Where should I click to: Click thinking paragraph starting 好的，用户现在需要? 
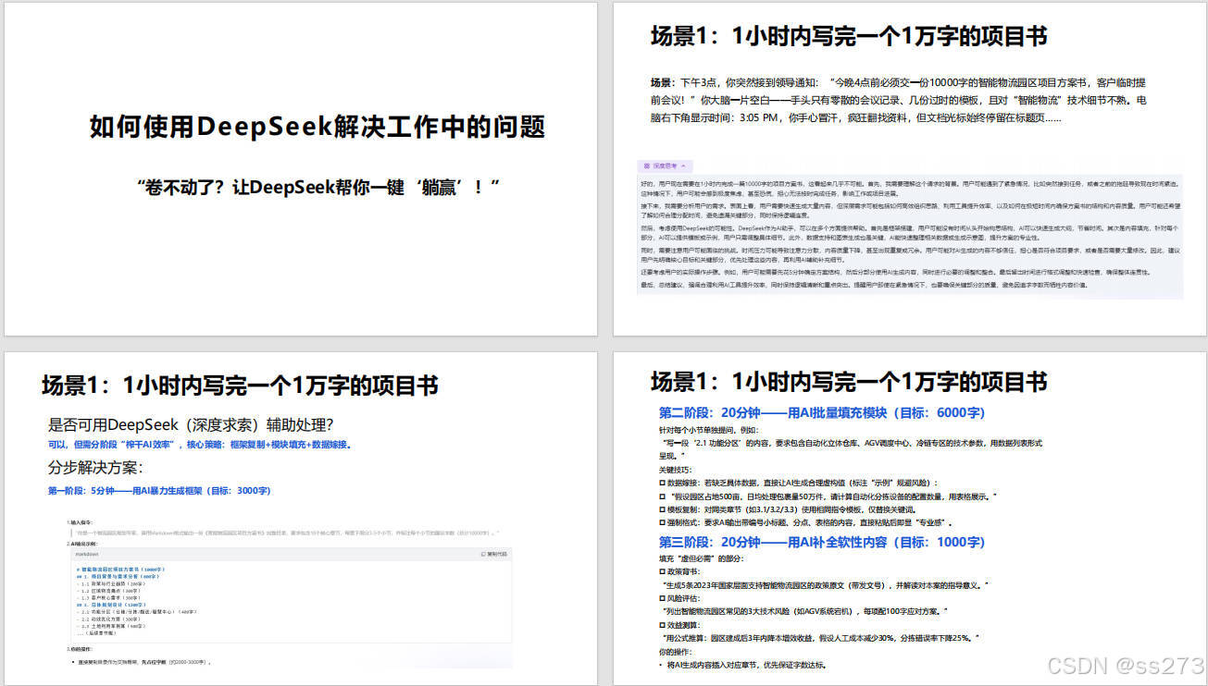[911, 189]
